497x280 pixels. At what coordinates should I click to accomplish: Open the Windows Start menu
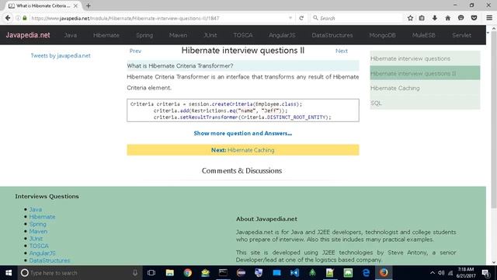click(9, 273)
